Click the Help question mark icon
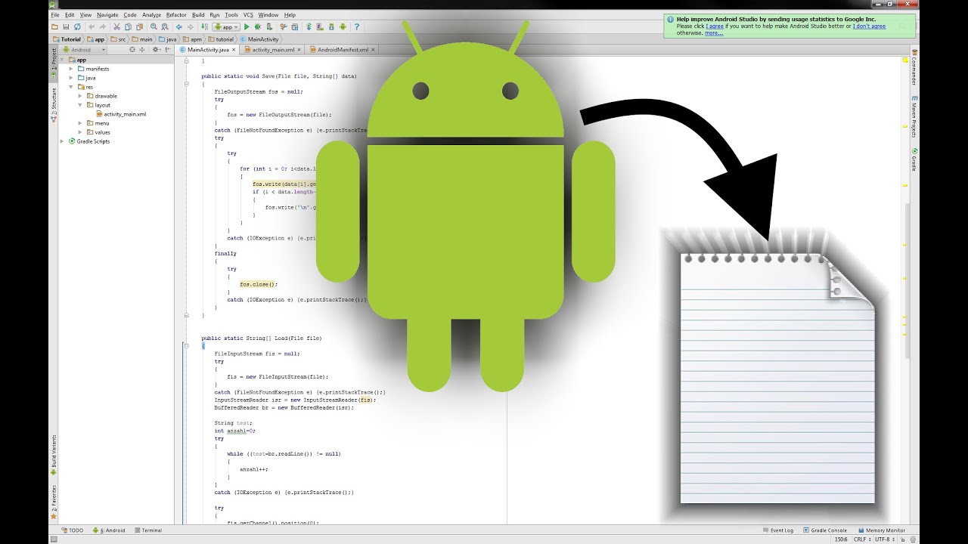This screenshot has height=544, width=968. [357, 26]
